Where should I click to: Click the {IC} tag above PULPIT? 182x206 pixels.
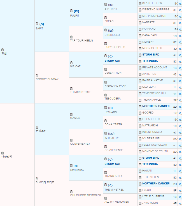click(x=76, y=11)
